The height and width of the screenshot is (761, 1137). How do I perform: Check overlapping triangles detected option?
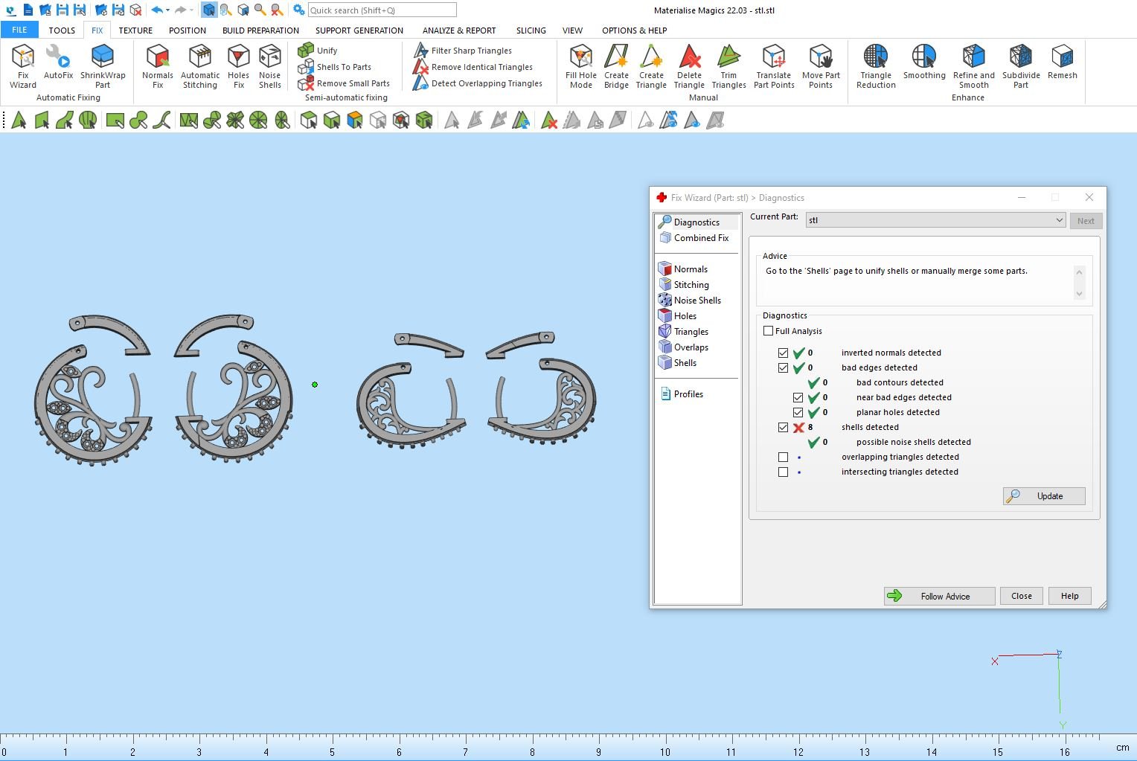(783, 457)
